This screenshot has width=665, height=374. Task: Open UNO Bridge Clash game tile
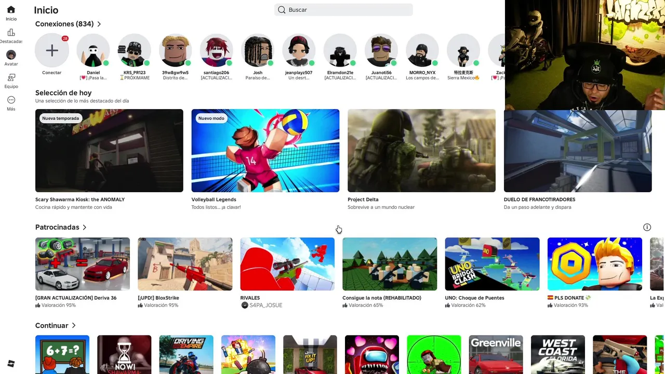click(492, 264)
